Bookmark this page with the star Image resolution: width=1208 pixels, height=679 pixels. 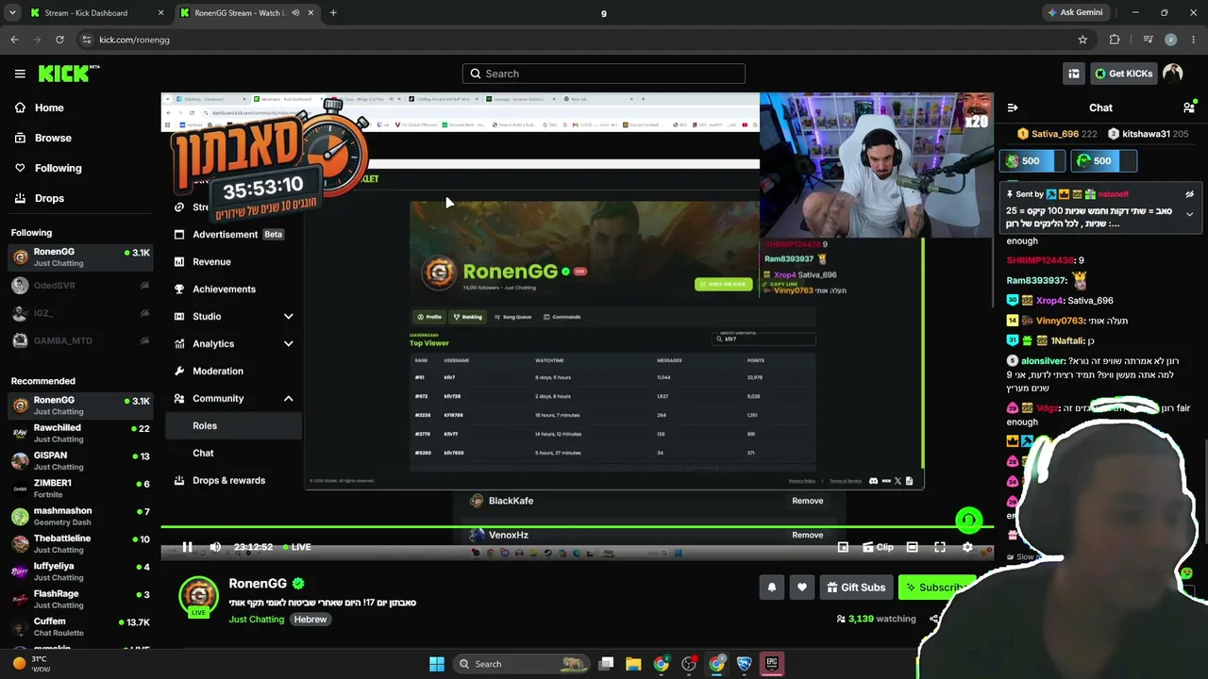pyautogui.click(x=1082, y=40)
